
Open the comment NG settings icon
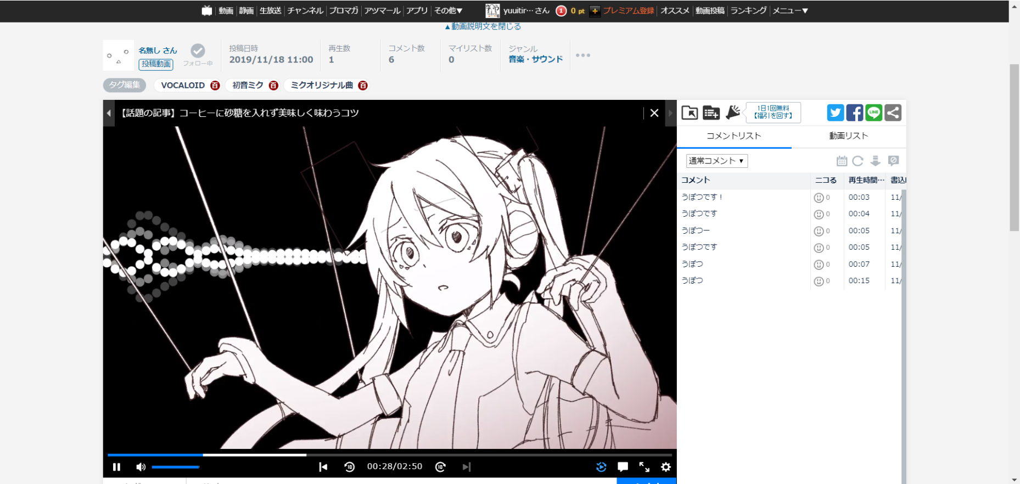click(893, 161)
